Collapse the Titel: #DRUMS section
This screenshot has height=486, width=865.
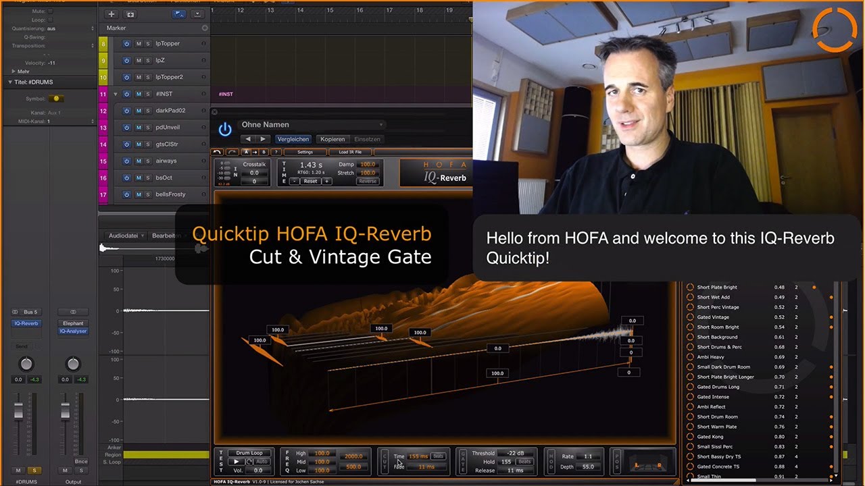[x=10, y=82]
